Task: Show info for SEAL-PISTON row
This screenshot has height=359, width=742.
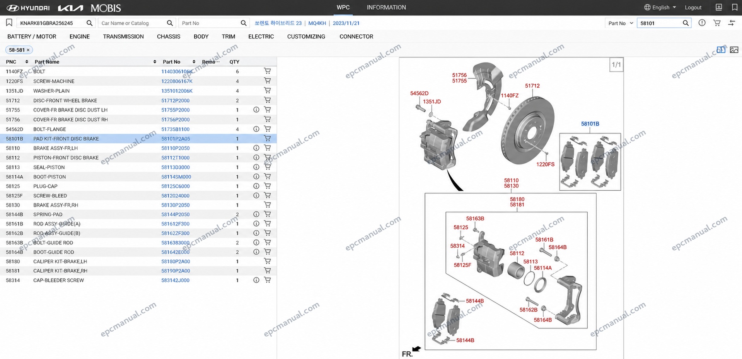Action: pos(256,167)
